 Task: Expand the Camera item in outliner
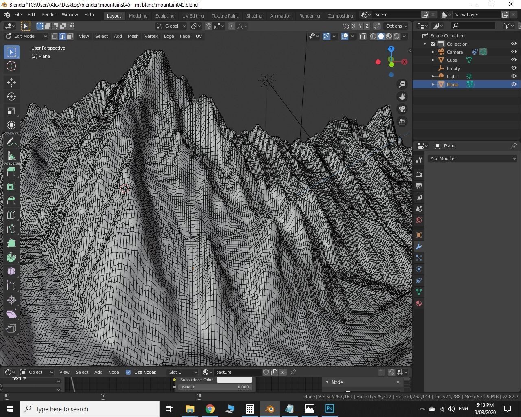tap(433, 52)
